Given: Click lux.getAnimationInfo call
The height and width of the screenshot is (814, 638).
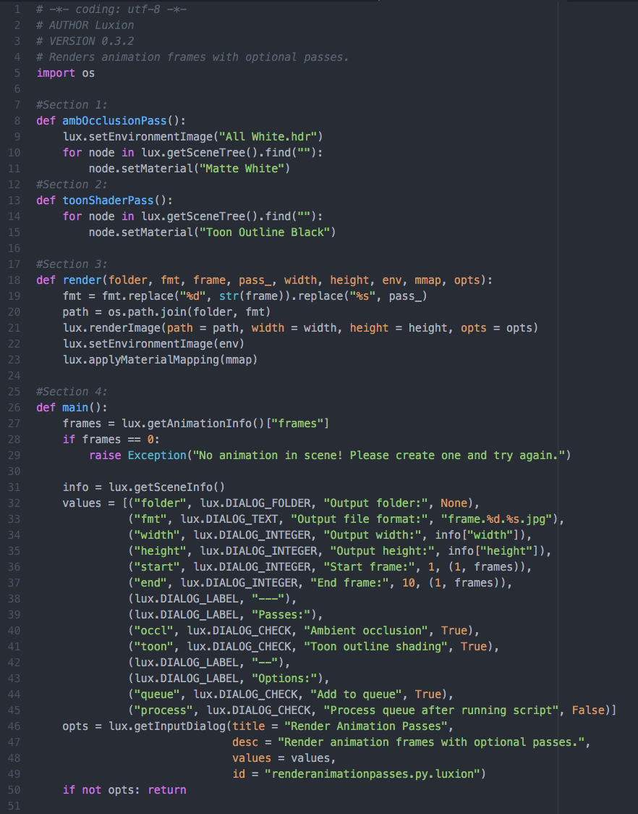Looking at the screenshot, I should (186, 423).
